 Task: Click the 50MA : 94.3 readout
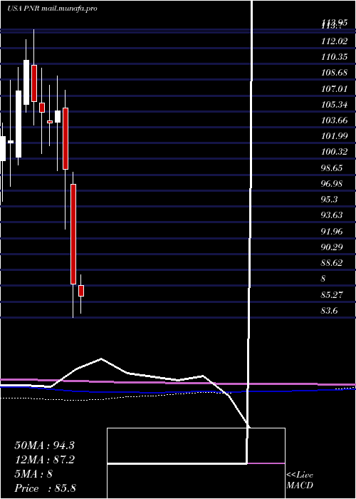(x=44, y=446)
